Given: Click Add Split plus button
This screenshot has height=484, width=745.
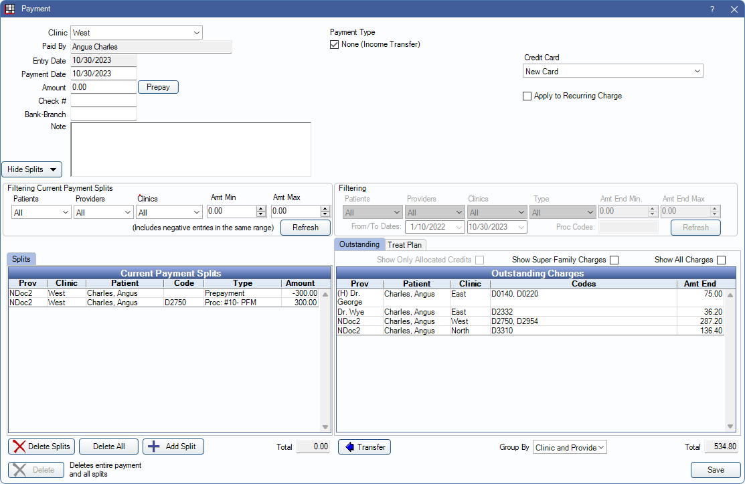Looking at the screenshot, I should pyautogui.click(x=173, y=447).
